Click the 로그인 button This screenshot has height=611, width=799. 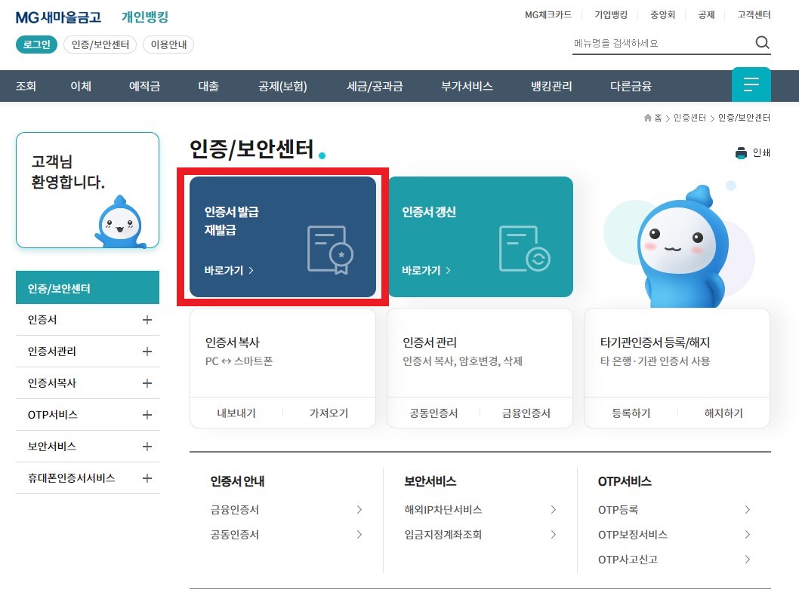click(35, 45)
